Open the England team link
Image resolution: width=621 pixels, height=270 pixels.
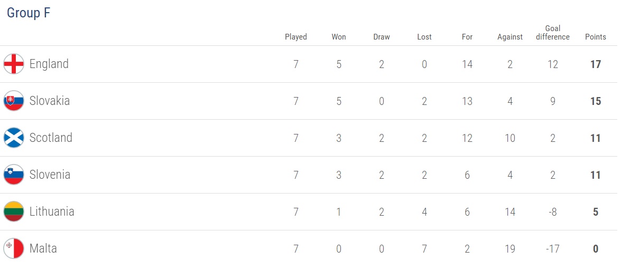[x=49, y=64]
